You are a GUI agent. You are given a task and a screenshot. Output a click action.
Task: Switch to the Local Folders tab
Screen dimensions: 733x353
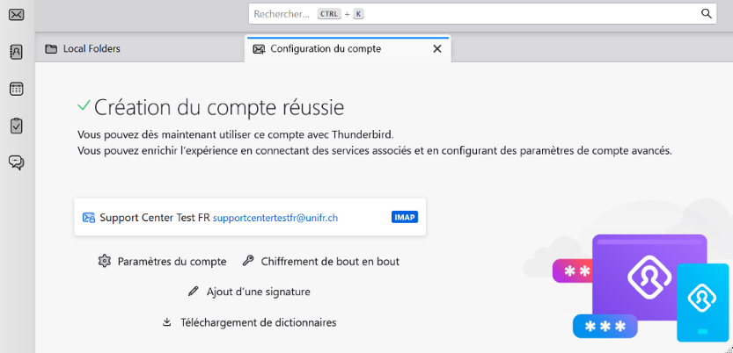click(92, 49)
